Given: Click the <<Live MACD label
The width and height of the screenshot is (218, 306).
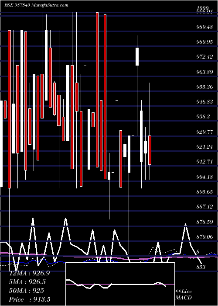Looking at the screenshot, I should coord(184,295).
